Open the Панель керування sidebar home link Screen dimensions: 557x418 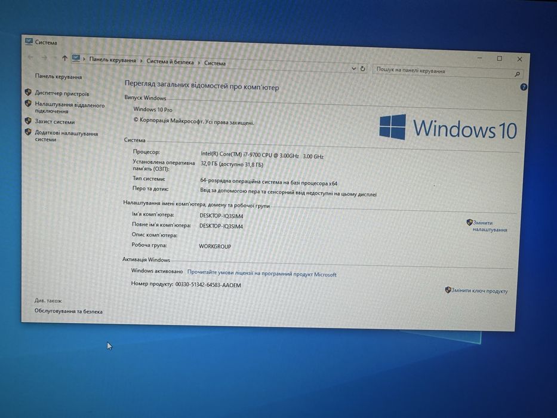click(59, 76)
